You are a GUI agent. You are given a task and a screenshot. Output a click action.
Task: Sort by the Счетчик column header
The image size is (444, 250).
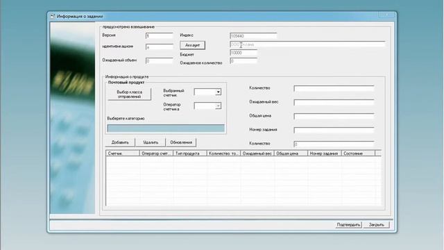[123, 153]
